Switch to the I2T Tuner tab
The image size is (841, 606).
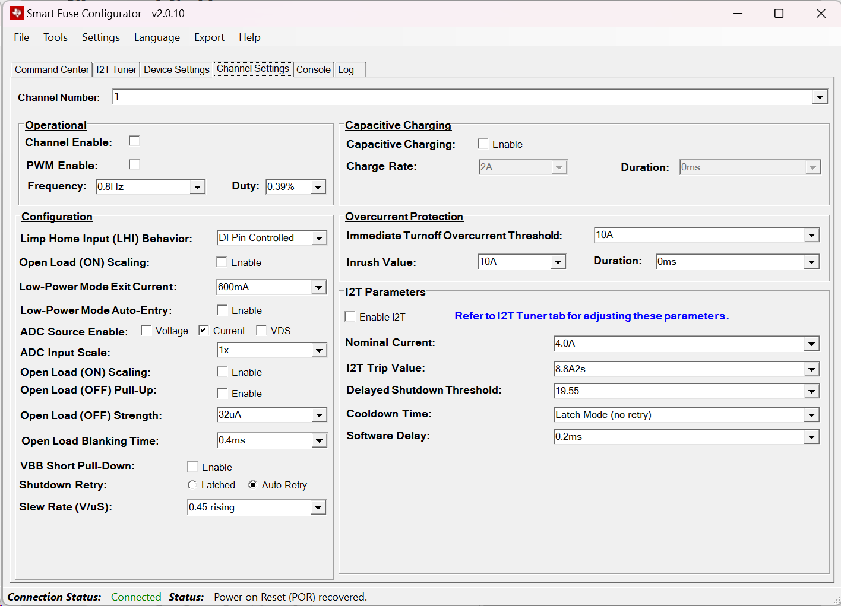tap(116, 69)
